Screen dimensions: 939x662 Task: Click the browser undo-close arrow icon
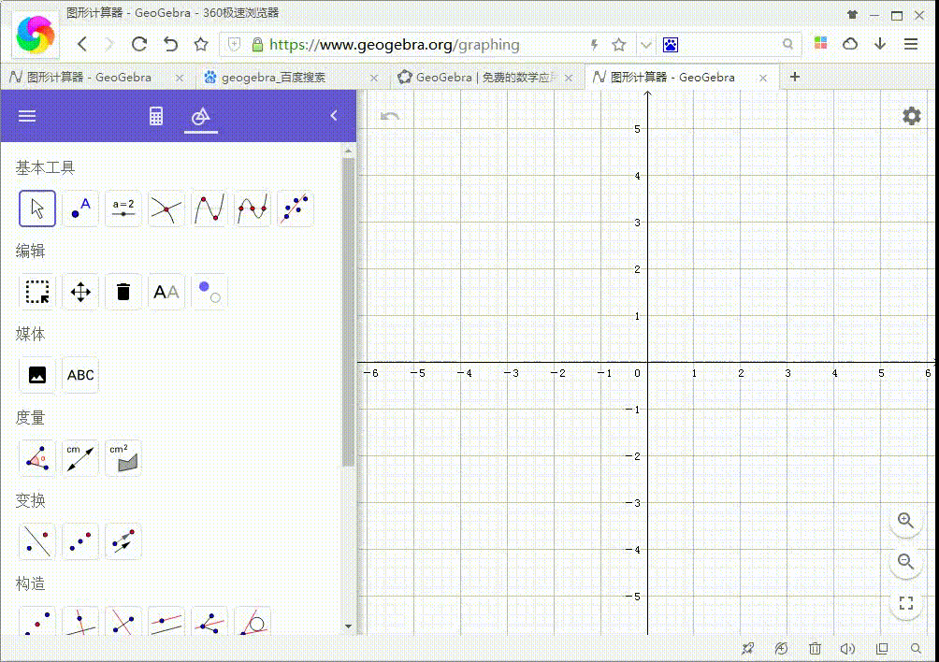(170, 44)
